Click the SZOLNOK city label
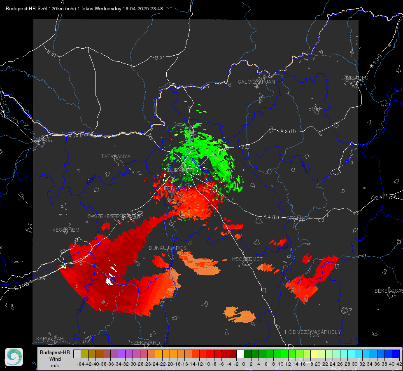Image resolution: width=403 pixels, height=371 pixels. (299, 218)
